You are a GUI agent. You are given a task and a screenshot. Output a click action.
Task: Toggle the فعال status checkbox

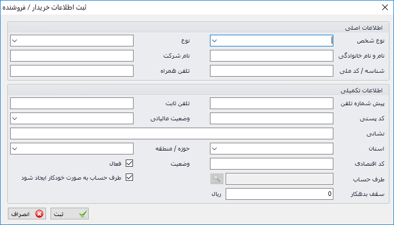130,163
